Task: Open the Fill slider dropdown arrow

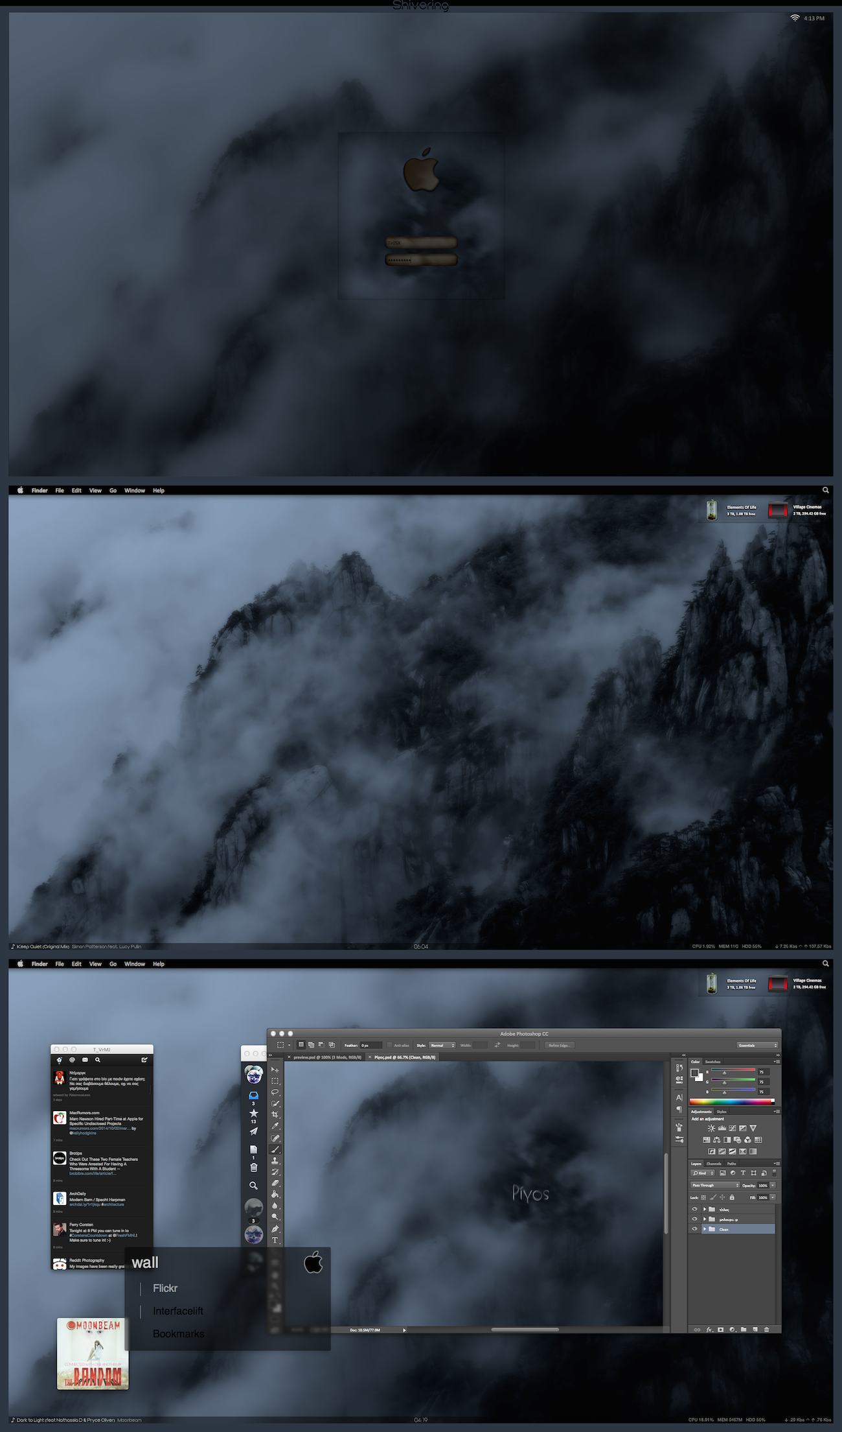Action: pos(773,1197)
